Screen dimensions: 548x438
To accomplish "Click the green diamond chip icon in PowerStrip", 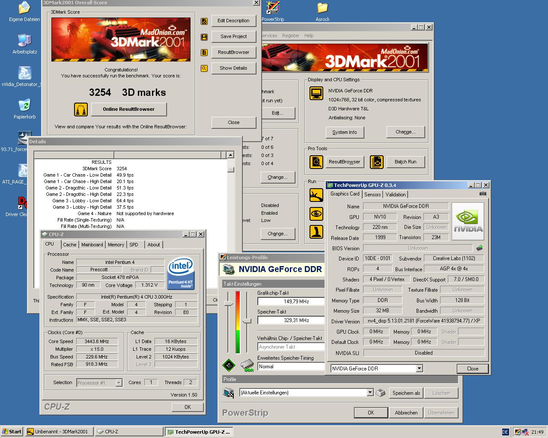I will tap(229, 365).
